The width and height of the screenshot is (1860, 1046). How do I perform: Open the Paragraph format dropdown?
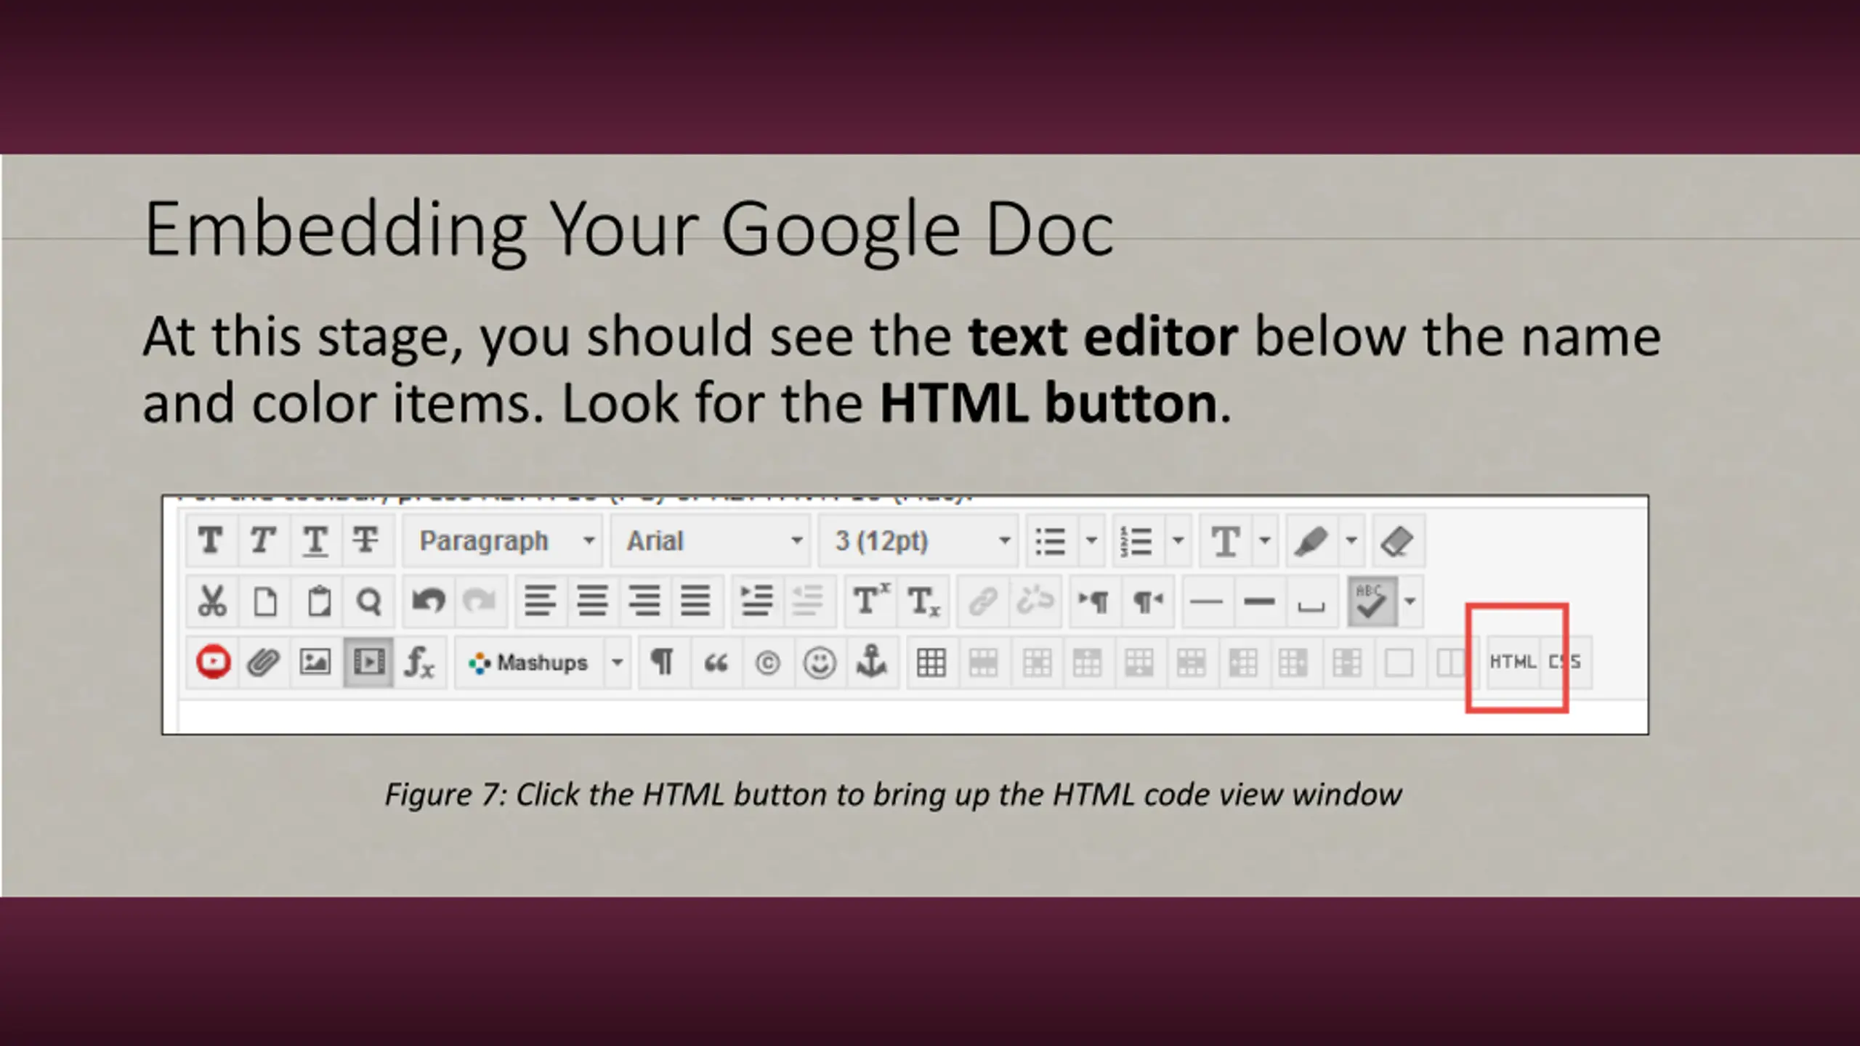pyautogui.click(x=503, y=541)
